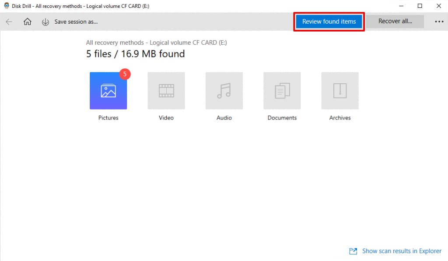Click the '5 files / 16.9 MB found' heading

pyautogui.click(x=136, y=54)
